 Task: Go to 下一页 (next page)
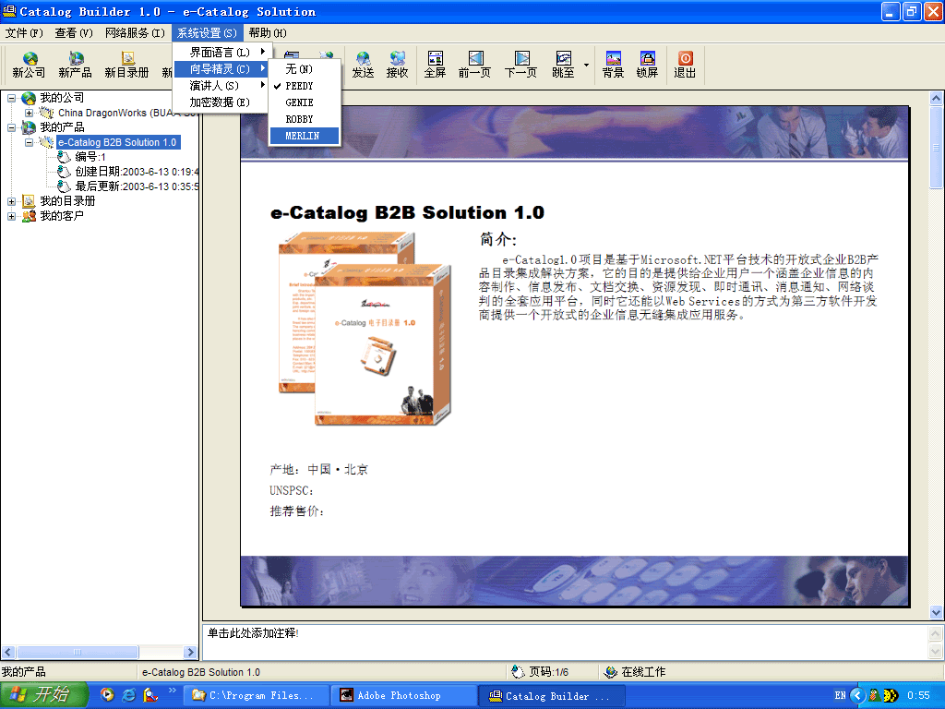(x=520, y=65)
